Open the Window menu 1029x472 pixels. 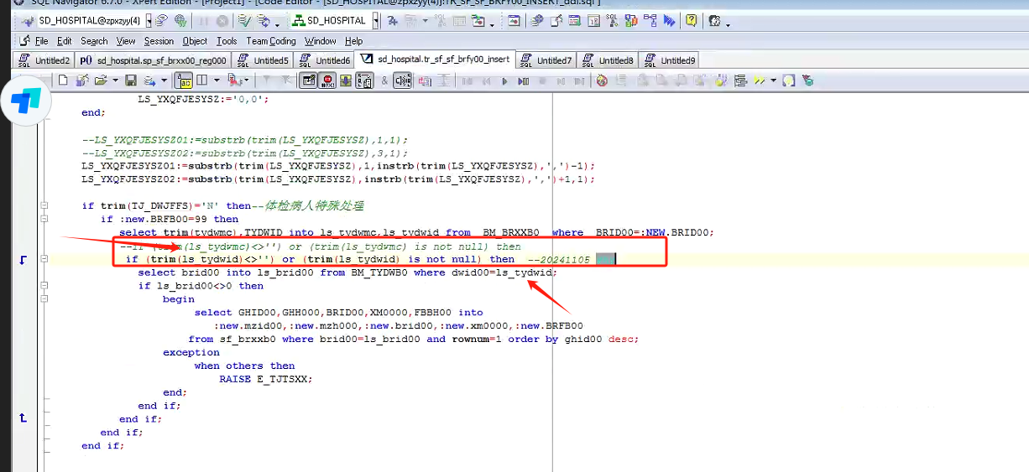point(321,40)
